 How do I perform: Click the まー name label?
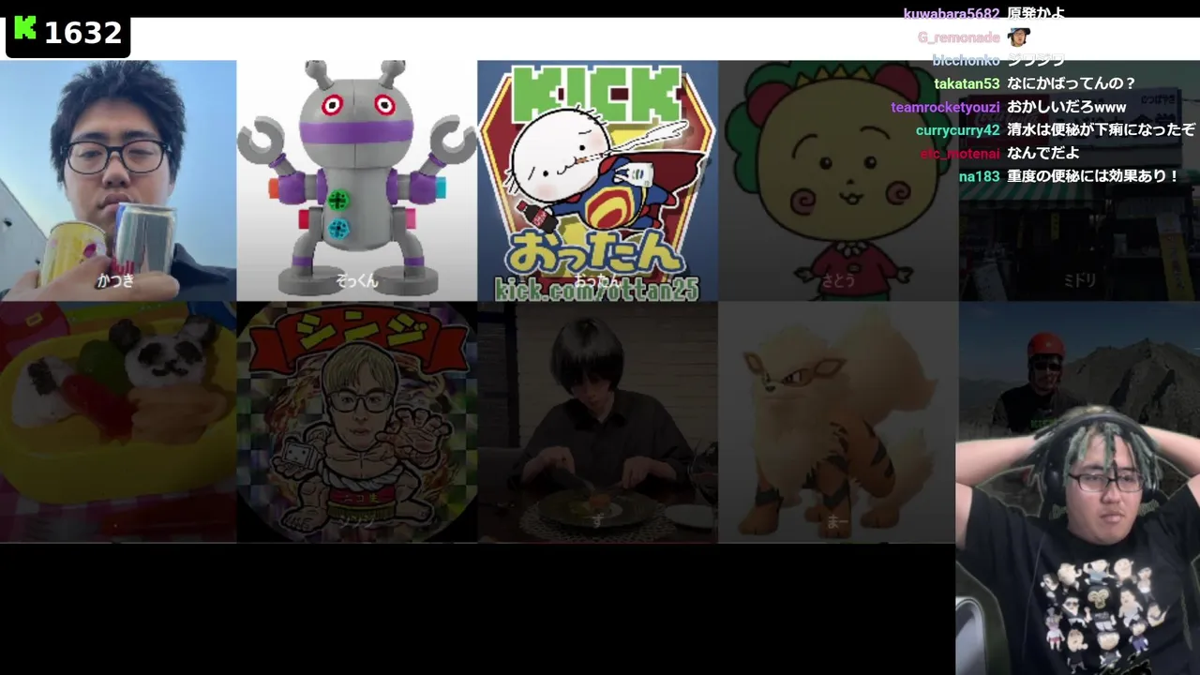pos(837,522)
